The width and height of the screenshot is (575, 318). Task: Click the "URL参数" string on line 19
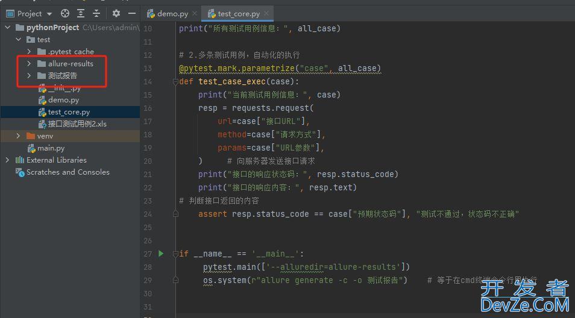tap(295, 148)
